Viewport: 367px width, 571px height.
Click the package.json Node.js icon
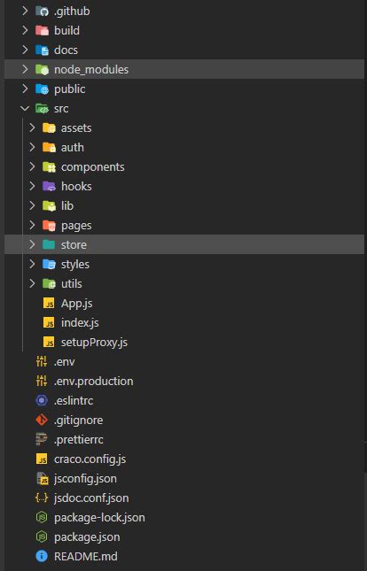click(42, 536)
